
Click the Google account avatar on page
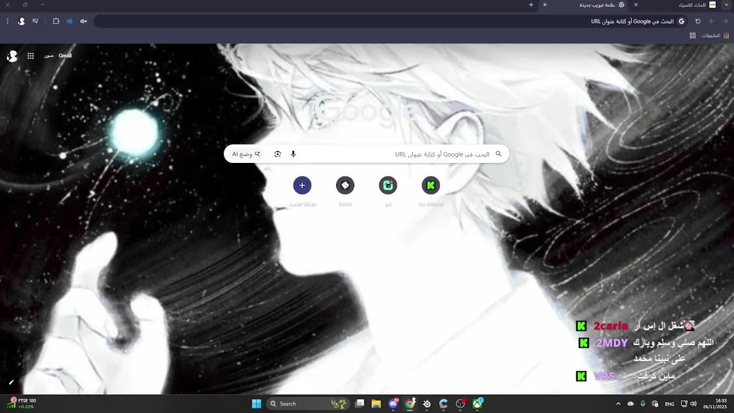click(x=12, y=56)
